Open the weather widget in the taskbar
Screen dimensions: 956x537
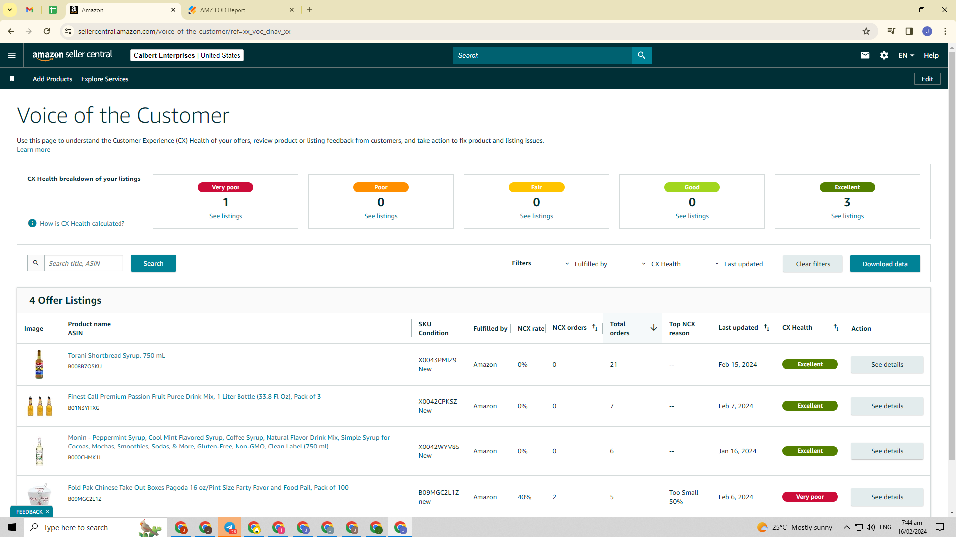tap(794, 527)
